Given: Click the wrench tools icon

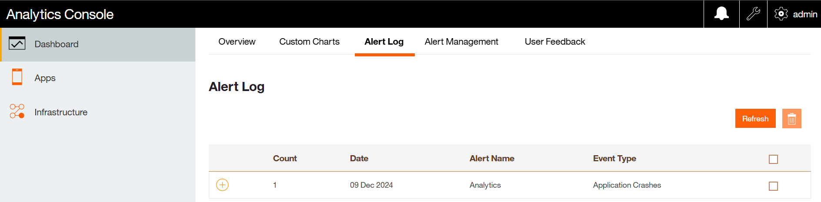Looking at the screenshot, I should (753, 14).
